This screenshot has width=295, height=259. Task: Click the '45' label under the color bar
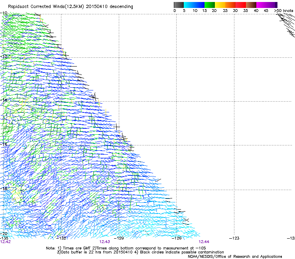266,11
